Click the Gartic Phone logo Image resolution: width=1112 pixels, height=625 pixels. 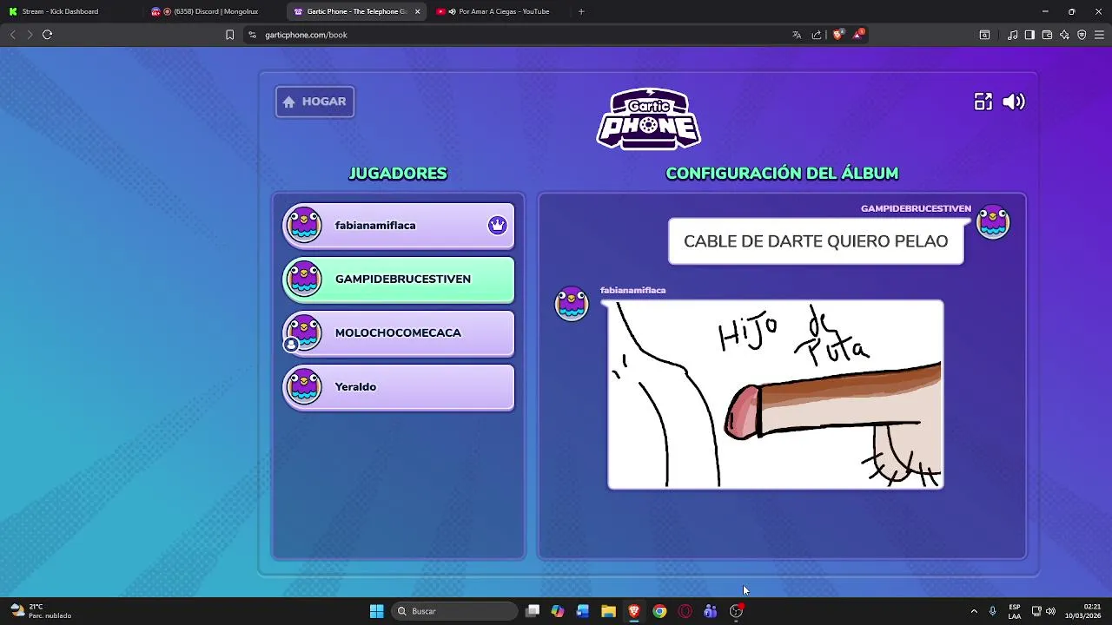pos(649,119)
